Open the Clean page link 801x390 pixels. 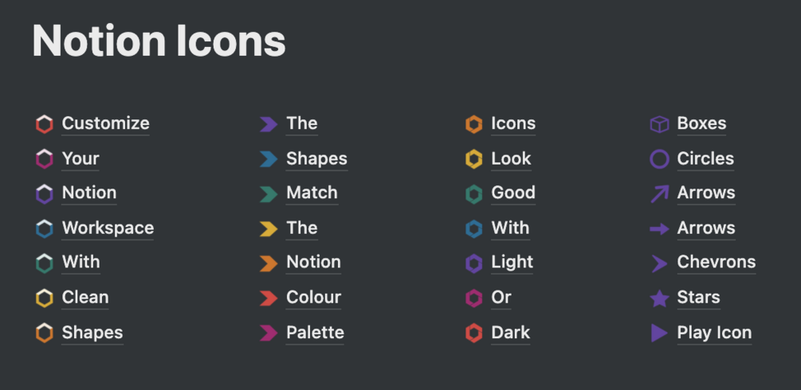85,297
